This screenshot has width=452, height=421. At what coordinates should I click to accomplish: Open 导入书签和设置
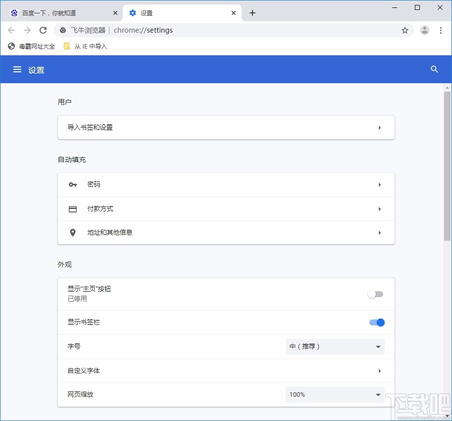coord(226,127)
